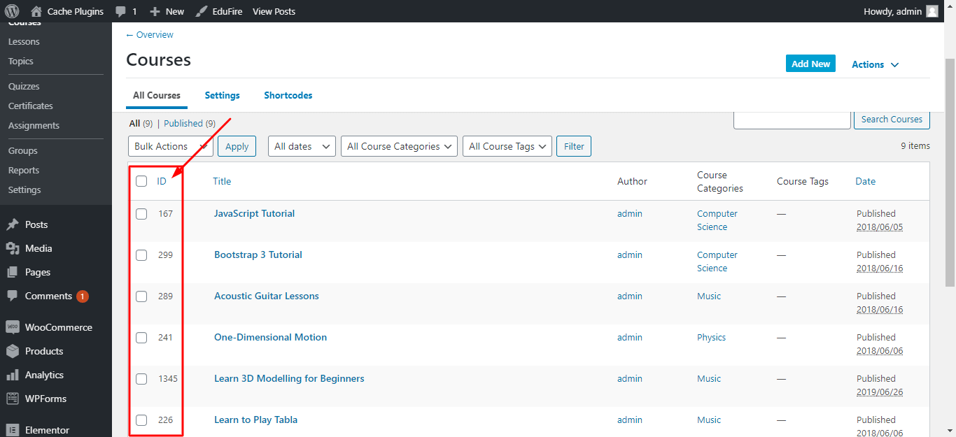This screenshot has width=956, height=437.
Task: Click the WPForms icon in sidebar
Action: (x=13, y=399)
